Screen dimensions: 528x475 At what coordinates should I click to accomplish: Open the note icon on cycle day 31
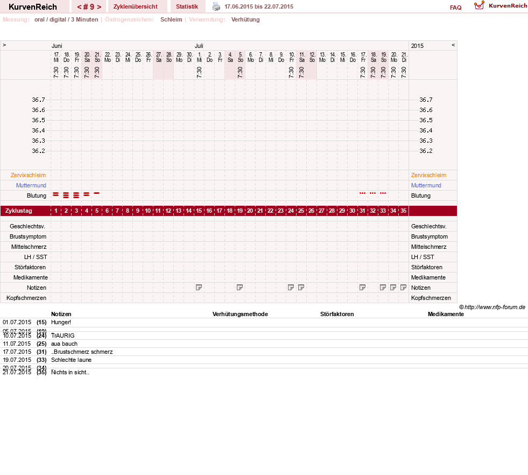tap(362, 288)
